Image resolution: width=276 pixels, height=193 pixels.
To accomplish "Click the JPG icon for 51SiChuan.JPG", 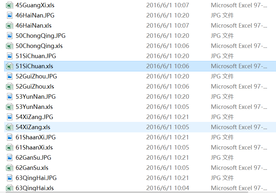I will 9,56.
